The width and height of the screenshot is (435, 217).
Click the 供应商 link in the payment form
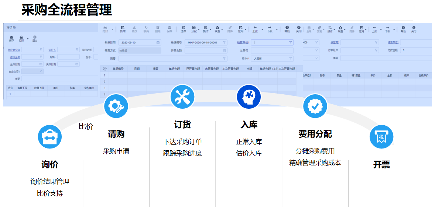[x=335, y=43]
